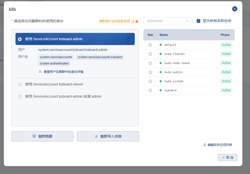Select the kube-node-lease namespace name
Image resolution: width=250 pixels, height=174 pixels.
pyautogui.click(x=177, y=63)
